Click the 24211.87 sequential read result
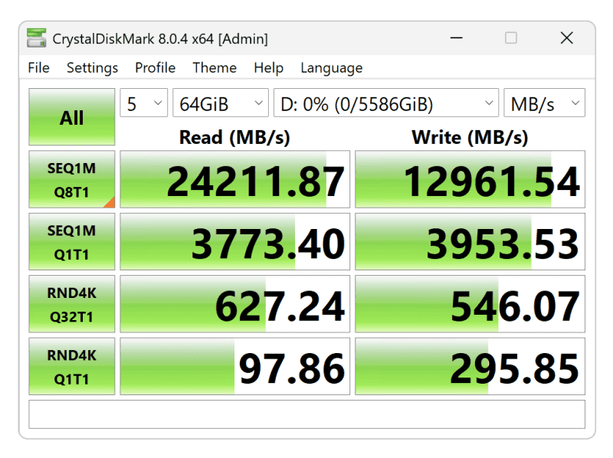The width and height of the screenshot is (613, 458). click(235, 180)
